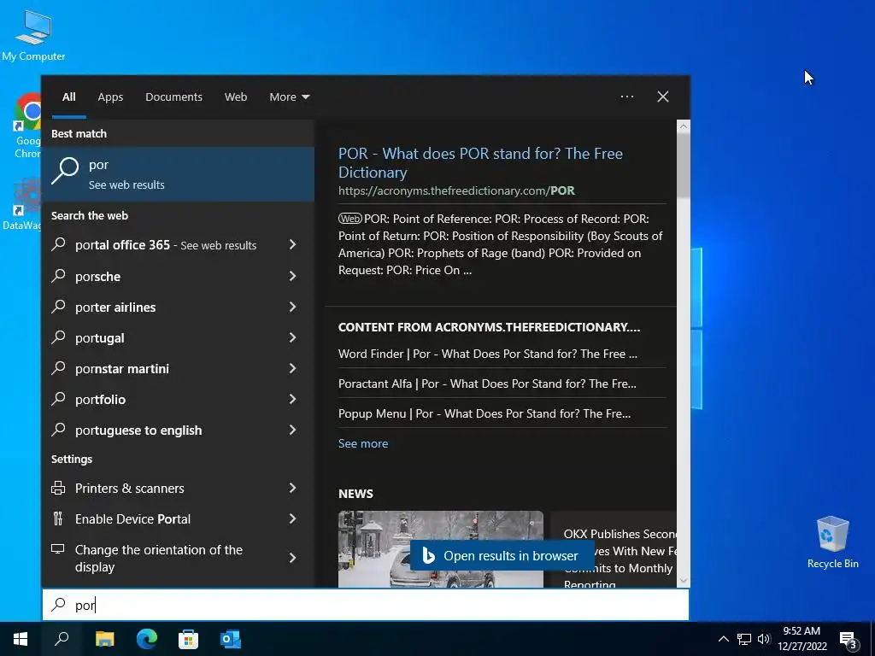Expand arrow next to portuguese to english

(292, 430)
